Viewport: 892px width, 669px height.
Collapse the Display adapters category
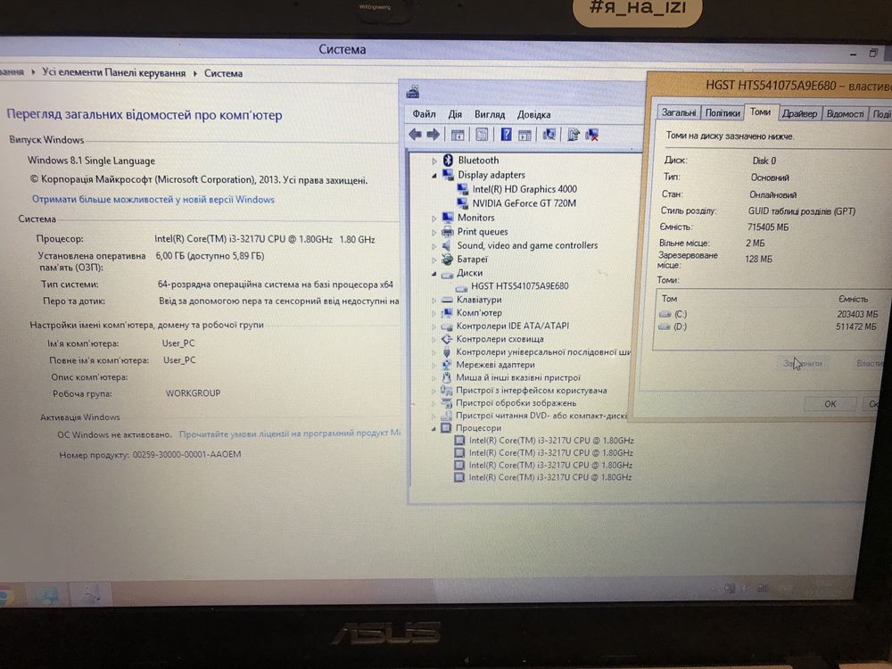pyautogui.click(x=434, y=175)
